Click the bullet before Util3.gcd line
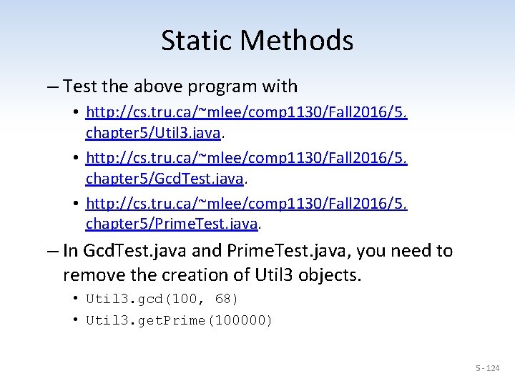The height and width of the screenshot is (386, 515). click(75, 299)
